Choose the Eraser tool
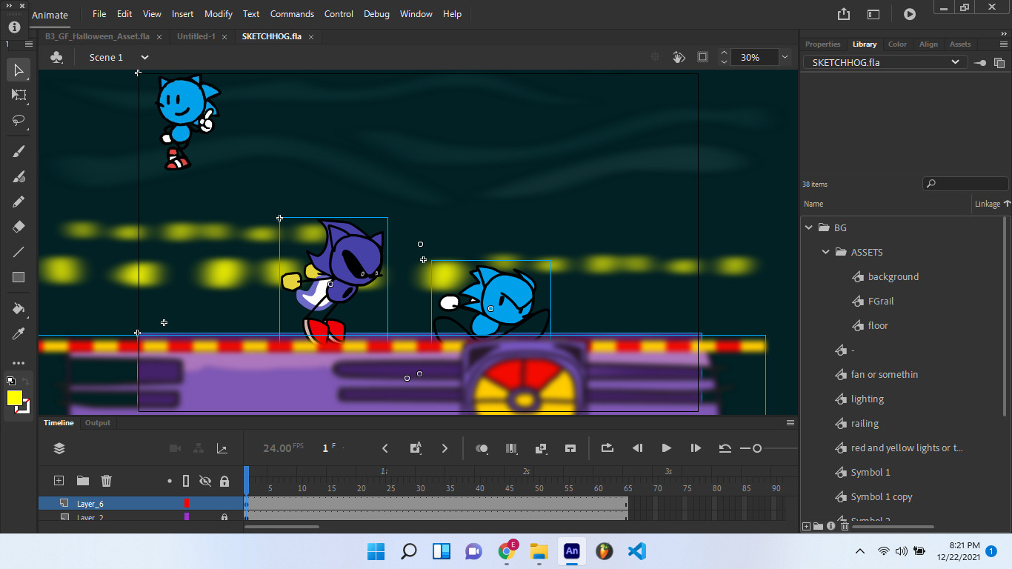Screen dimensions: 1012x569 coord(18,226)
